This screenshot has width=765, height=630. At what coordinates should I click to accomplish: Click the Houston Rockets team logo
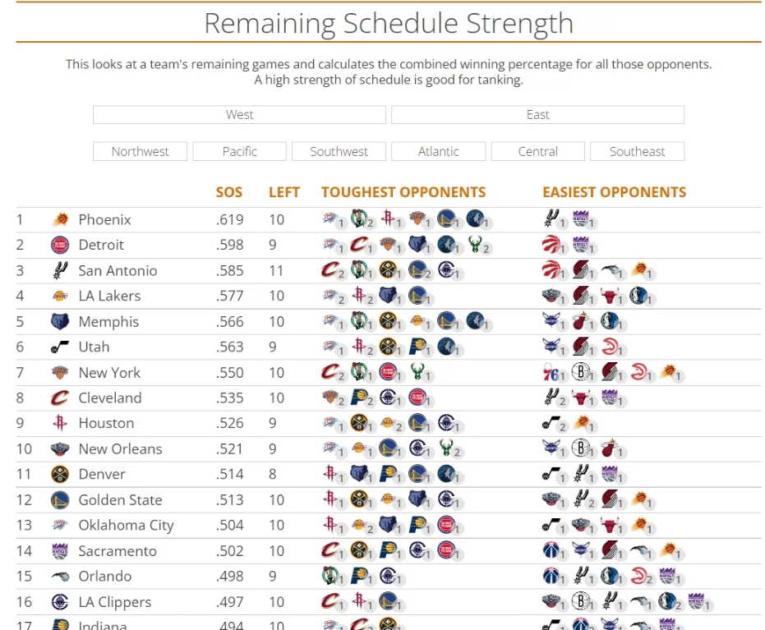click(60, 423)
